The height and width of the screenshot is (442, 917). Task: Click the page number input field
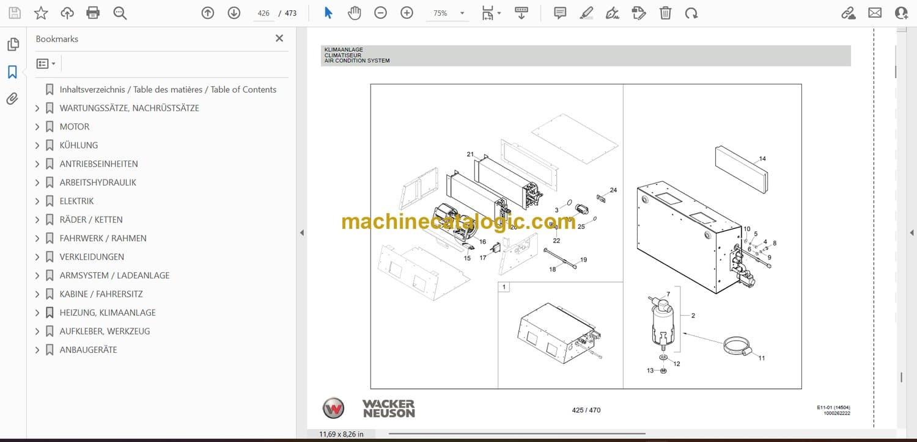[263, 13]
